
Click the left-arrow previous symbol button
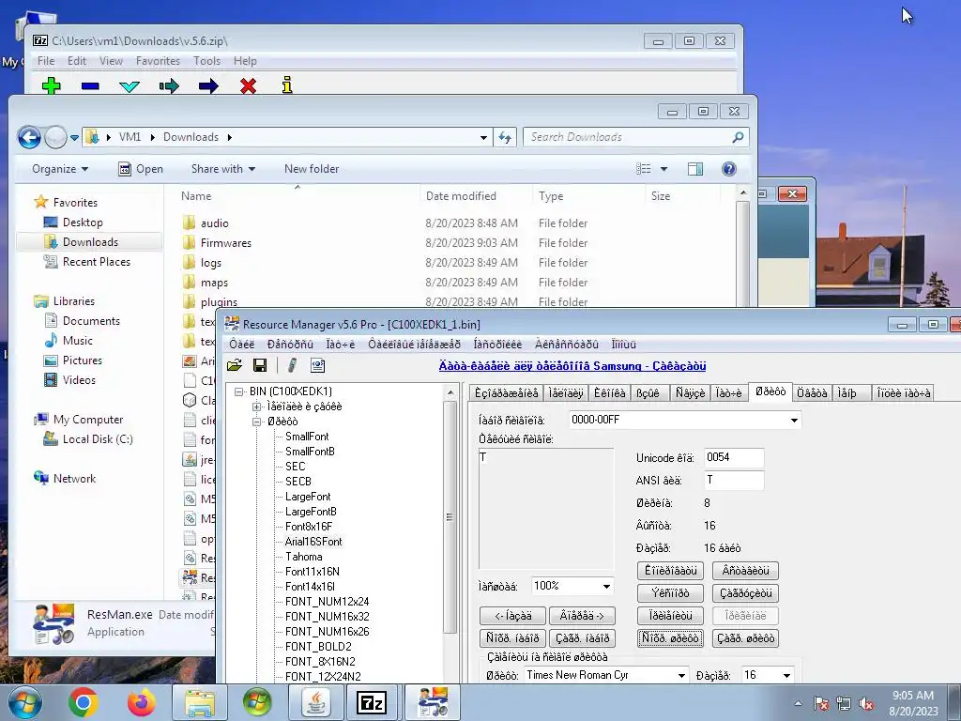coord(513,616)
